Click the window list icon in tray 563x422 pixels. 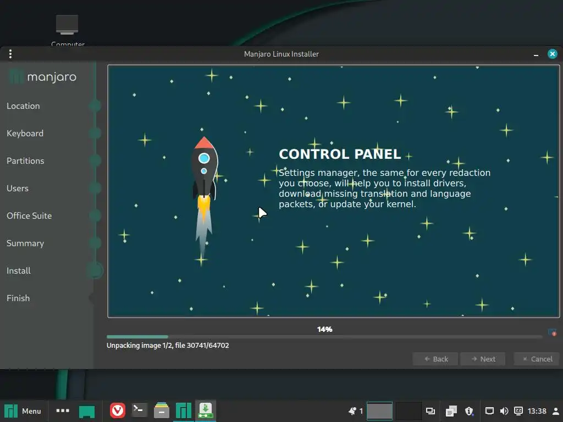coord(430,411)
